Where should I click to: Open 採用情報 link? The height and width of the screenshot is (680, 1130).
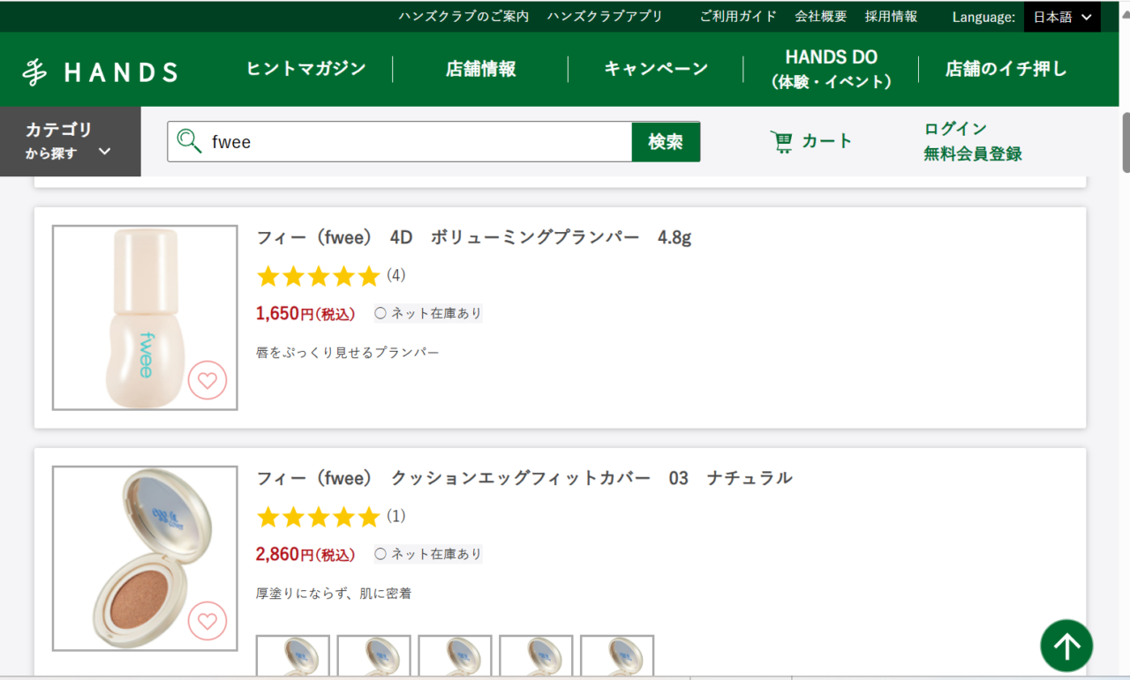click(891, 17)
